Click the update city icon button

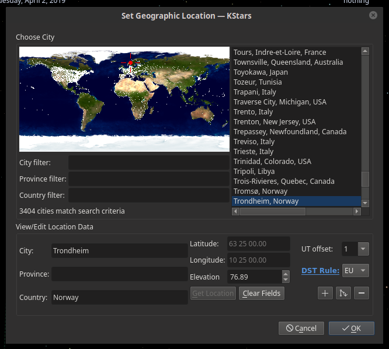(343, 293)
